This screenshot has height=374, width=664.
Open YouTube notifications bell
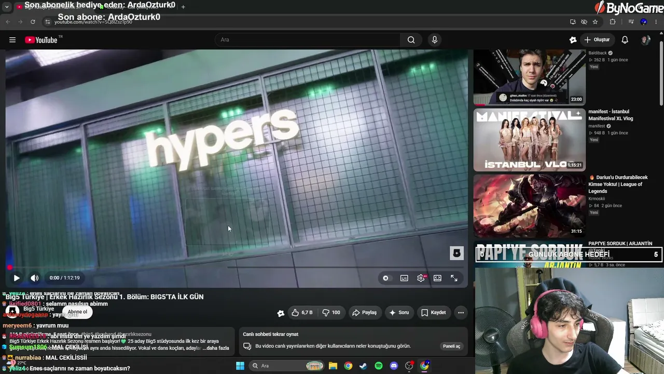[x=625, y=40]
